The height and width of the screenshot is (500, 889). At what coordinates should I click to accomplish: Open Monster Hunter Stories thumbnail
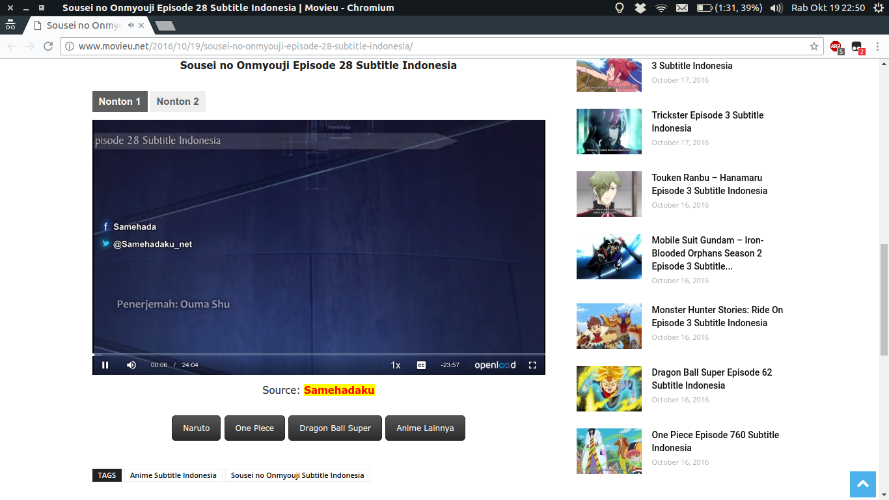coord(609,326)
